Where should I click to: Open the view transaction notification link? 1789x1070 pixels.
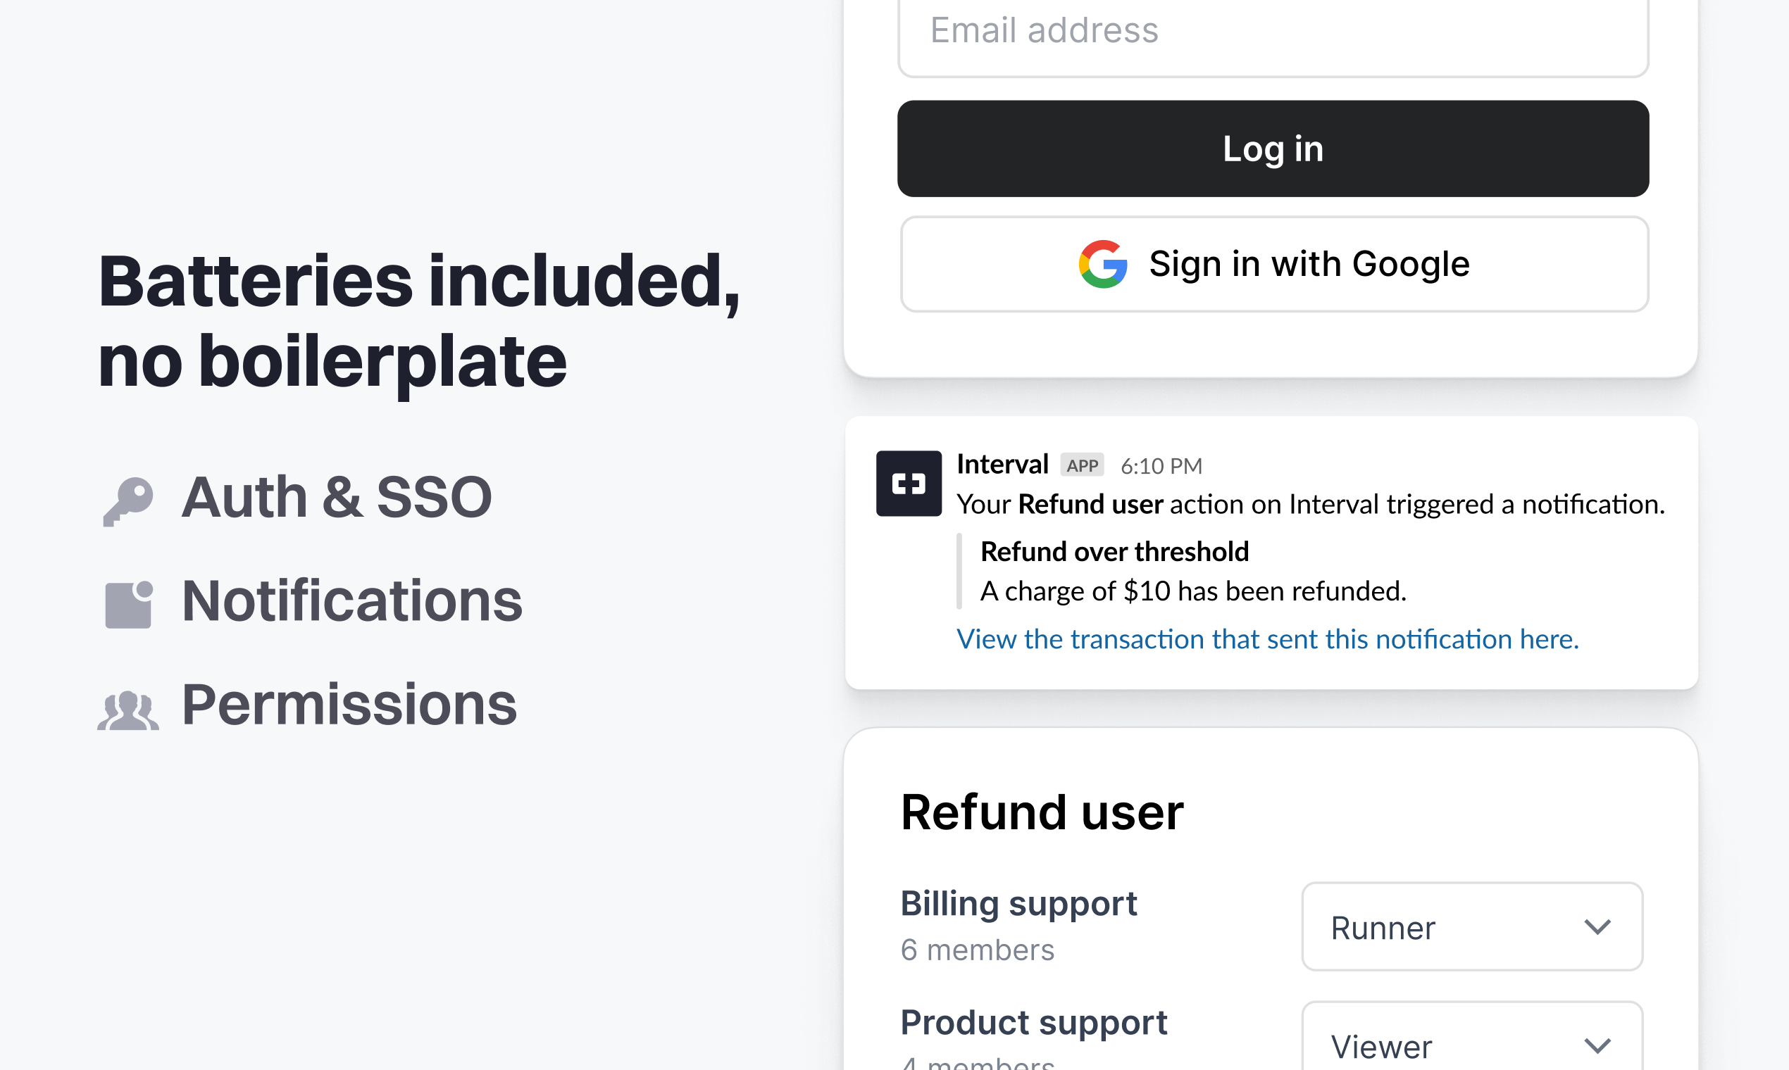click(1268, 640)
